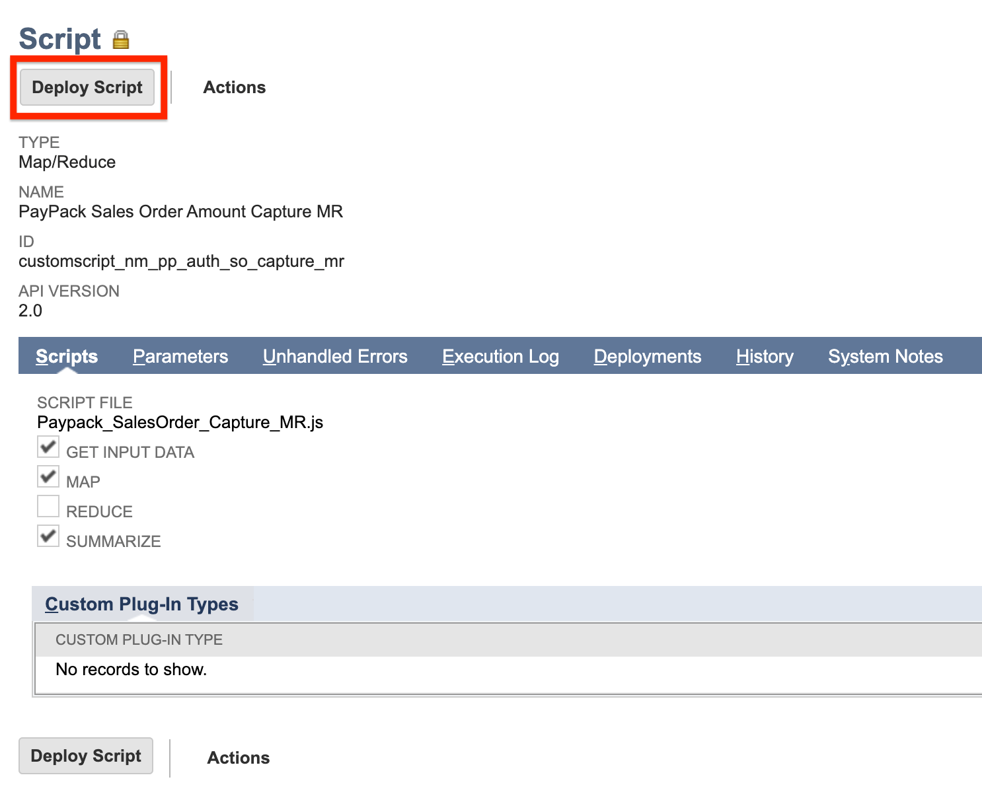Open the Paypack_SalesOrder_Capture_MR.js script file
This screenshot has height=802, width=982.
(180, 422)
